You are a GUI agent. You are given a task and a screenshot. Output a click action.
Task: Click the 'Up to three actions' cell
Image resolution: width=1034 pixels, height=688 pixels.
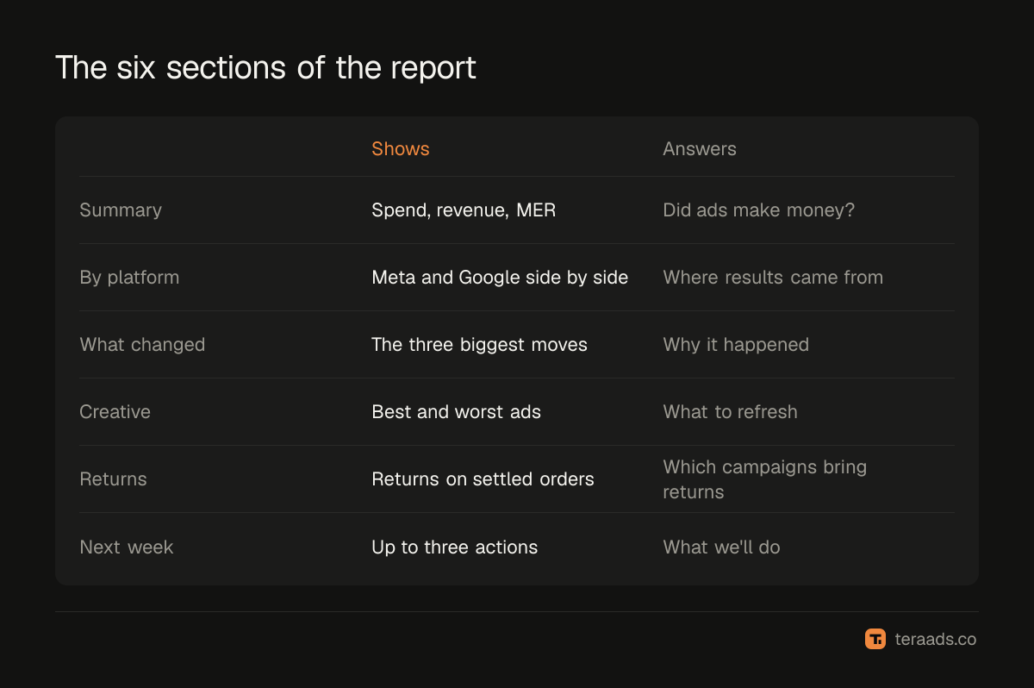coord(455,547)
